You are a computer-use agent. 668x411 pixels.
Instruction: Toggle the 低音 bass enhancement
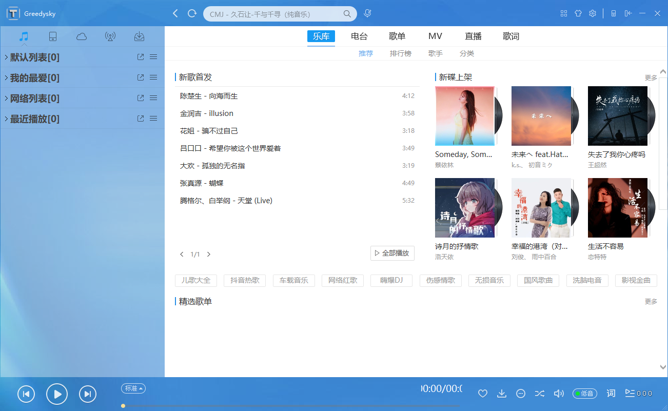585,394
